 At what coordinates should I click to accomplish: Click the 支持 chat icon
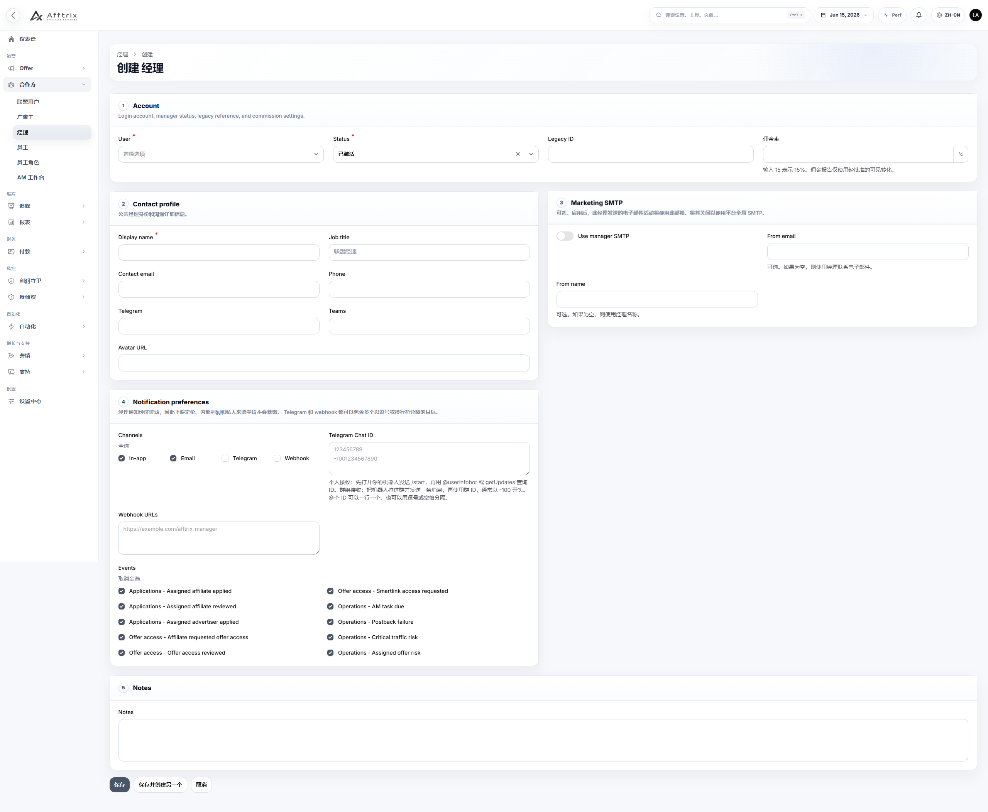11,372
